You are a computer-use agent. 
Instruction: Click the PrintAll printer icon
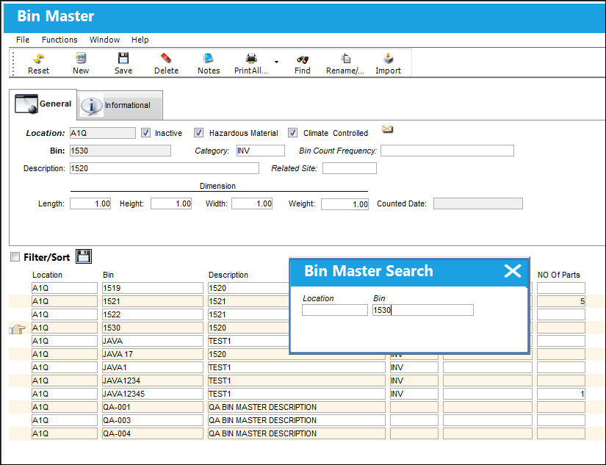click(x=251, y=58)
